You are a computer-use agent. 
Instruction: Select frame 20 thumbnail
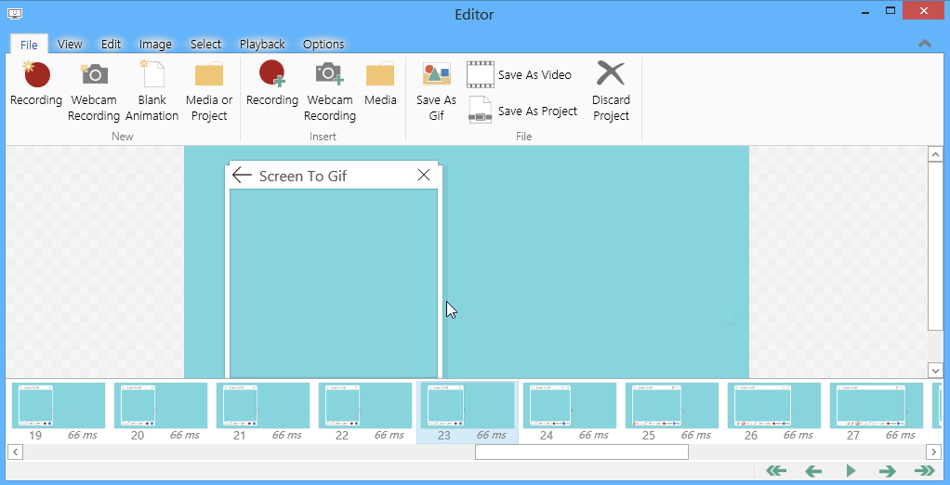pyautogui.click(x=161, y=412)
